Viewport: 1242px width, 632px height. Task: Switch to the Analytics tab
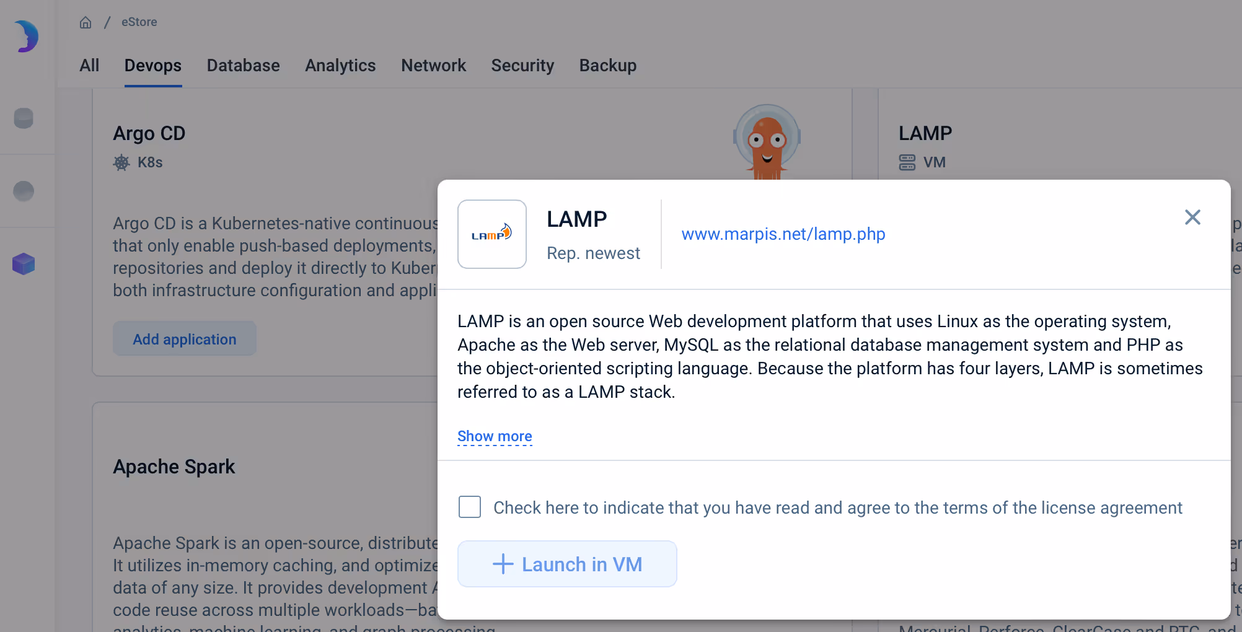tap(340, 66)
